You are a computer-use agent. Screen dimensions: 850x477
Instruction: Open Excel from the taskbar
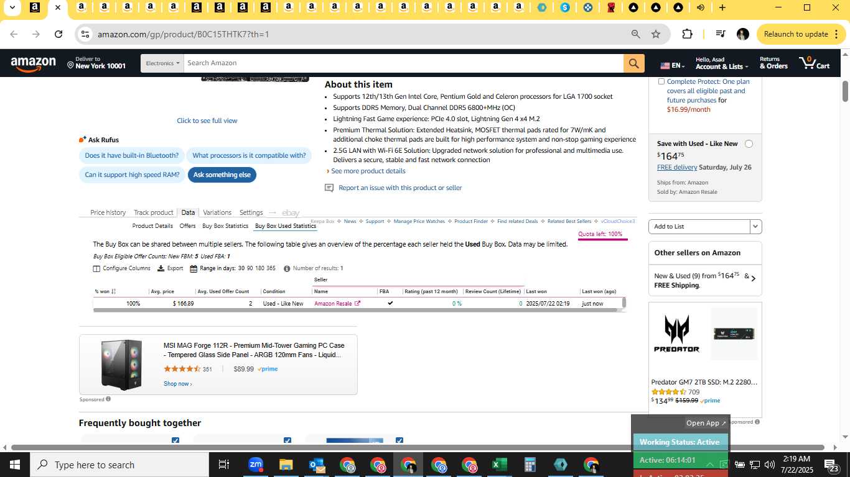click(500, 465)
